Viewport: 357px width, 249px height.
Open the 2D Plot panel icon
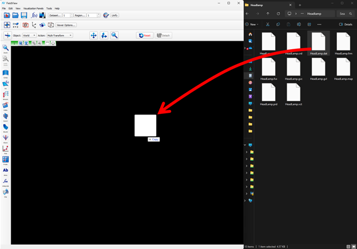6,149
